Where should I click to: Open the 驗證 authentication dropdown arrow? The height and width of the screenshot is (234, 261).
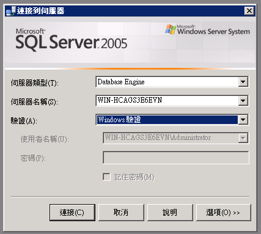click(x=243, y=120)
